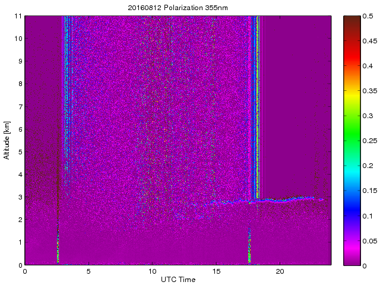Click the yellow-green vertical stripe near 18 UTC
The image size is (380, 285).
pos(257,107)
